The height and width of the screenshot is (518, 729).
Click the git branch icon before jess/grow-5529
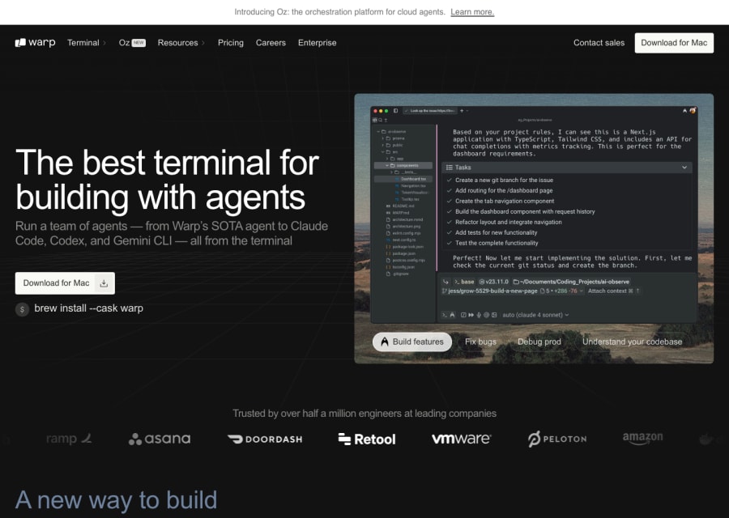tap(445, 291)
